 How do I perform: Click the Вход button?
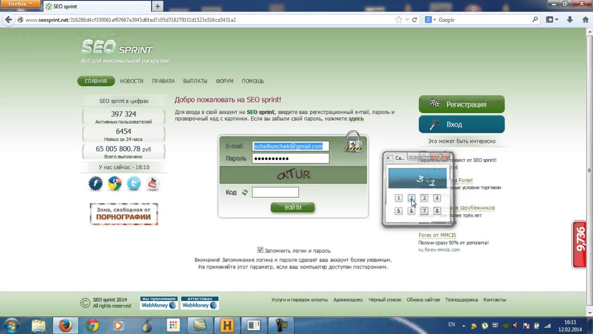click(x=461, y=124)
